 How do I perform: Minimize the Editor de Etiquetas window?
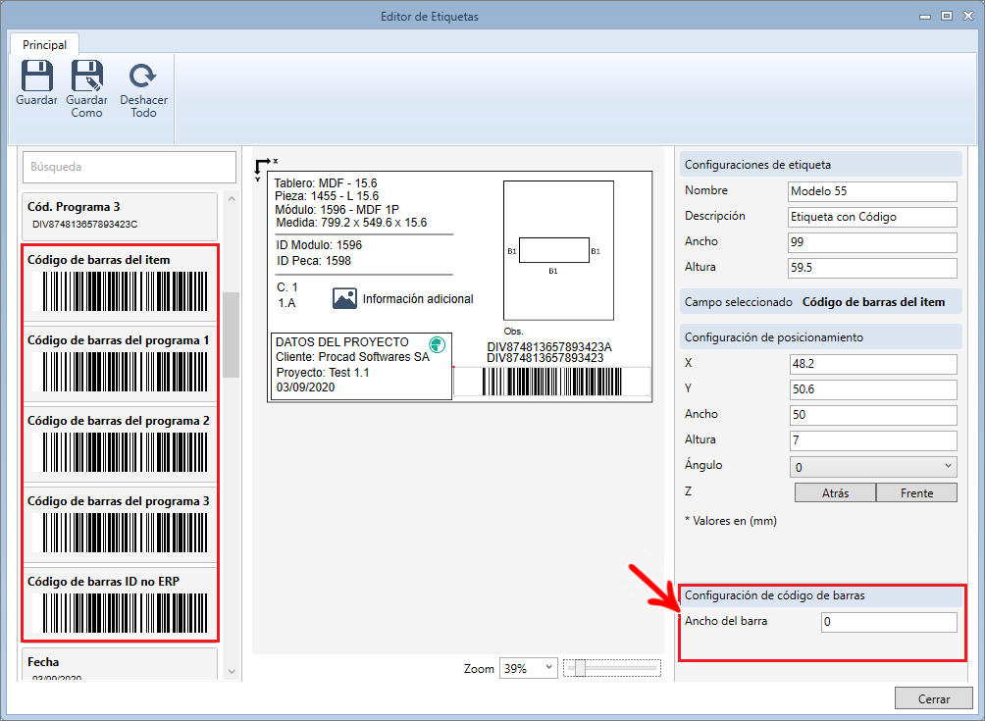[x=925, y=17]
